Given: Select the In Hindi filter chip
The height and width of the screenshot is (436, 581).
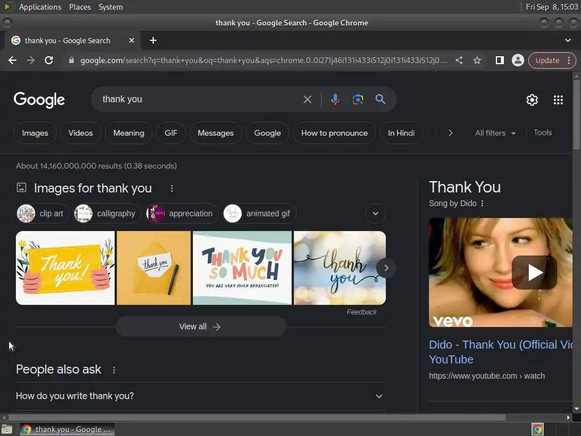Looking at the screenshot, I should pyautogui.click(x=401, y=133).
